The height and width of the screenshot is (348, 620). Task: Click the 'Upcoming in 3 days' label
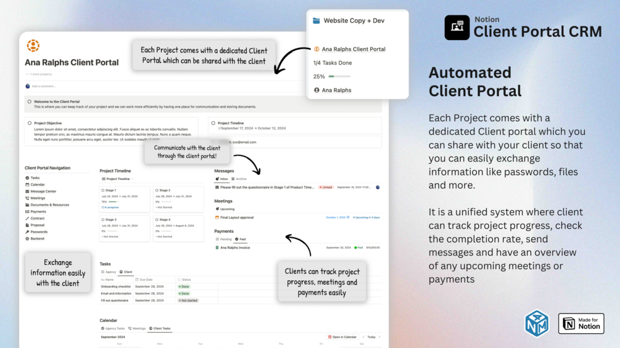[366, 217]
